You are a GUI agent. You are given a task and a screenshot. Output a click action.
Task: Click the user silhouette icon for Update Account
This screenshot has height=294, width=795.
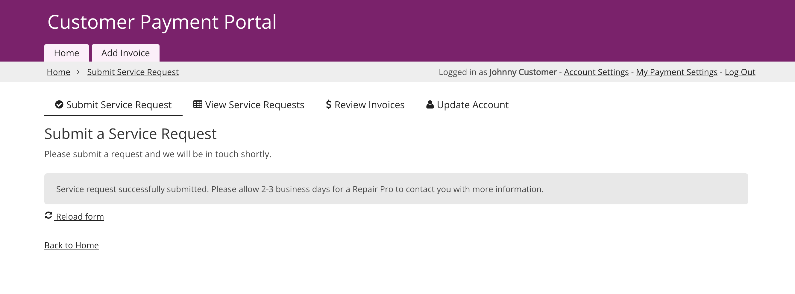click(x=430, y=105)
